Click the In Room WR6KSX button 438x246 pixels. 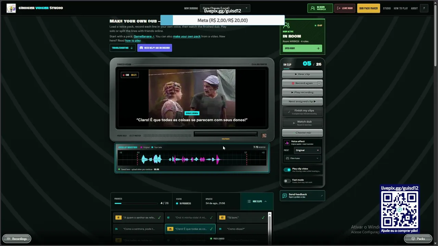[x=320, y=8]
